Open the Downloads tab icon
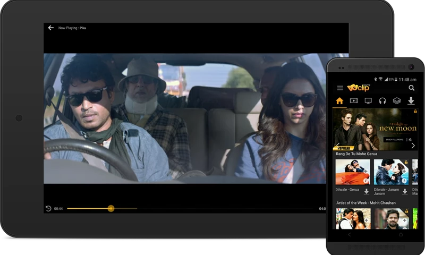The height and width of the screenshot is (255, 425). tap(411, 101)
